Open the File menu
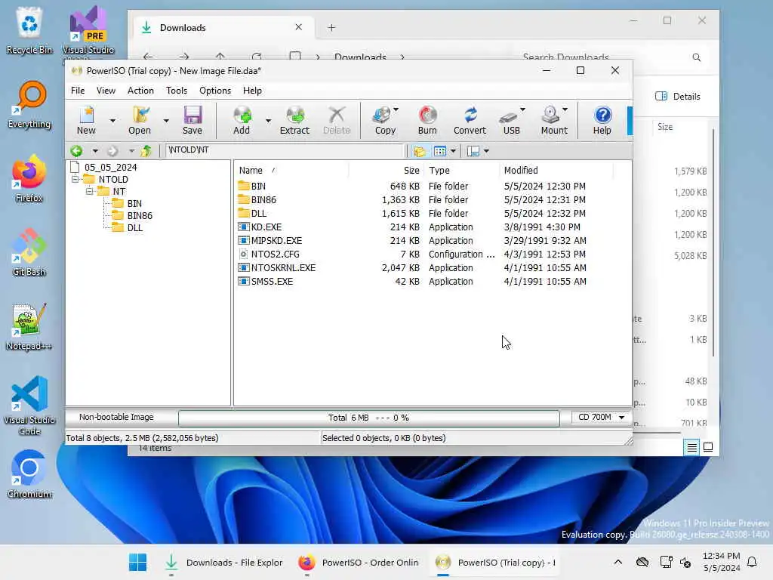Screen dimensions: 773x580 pyautogui.click(x=78, y=91)
